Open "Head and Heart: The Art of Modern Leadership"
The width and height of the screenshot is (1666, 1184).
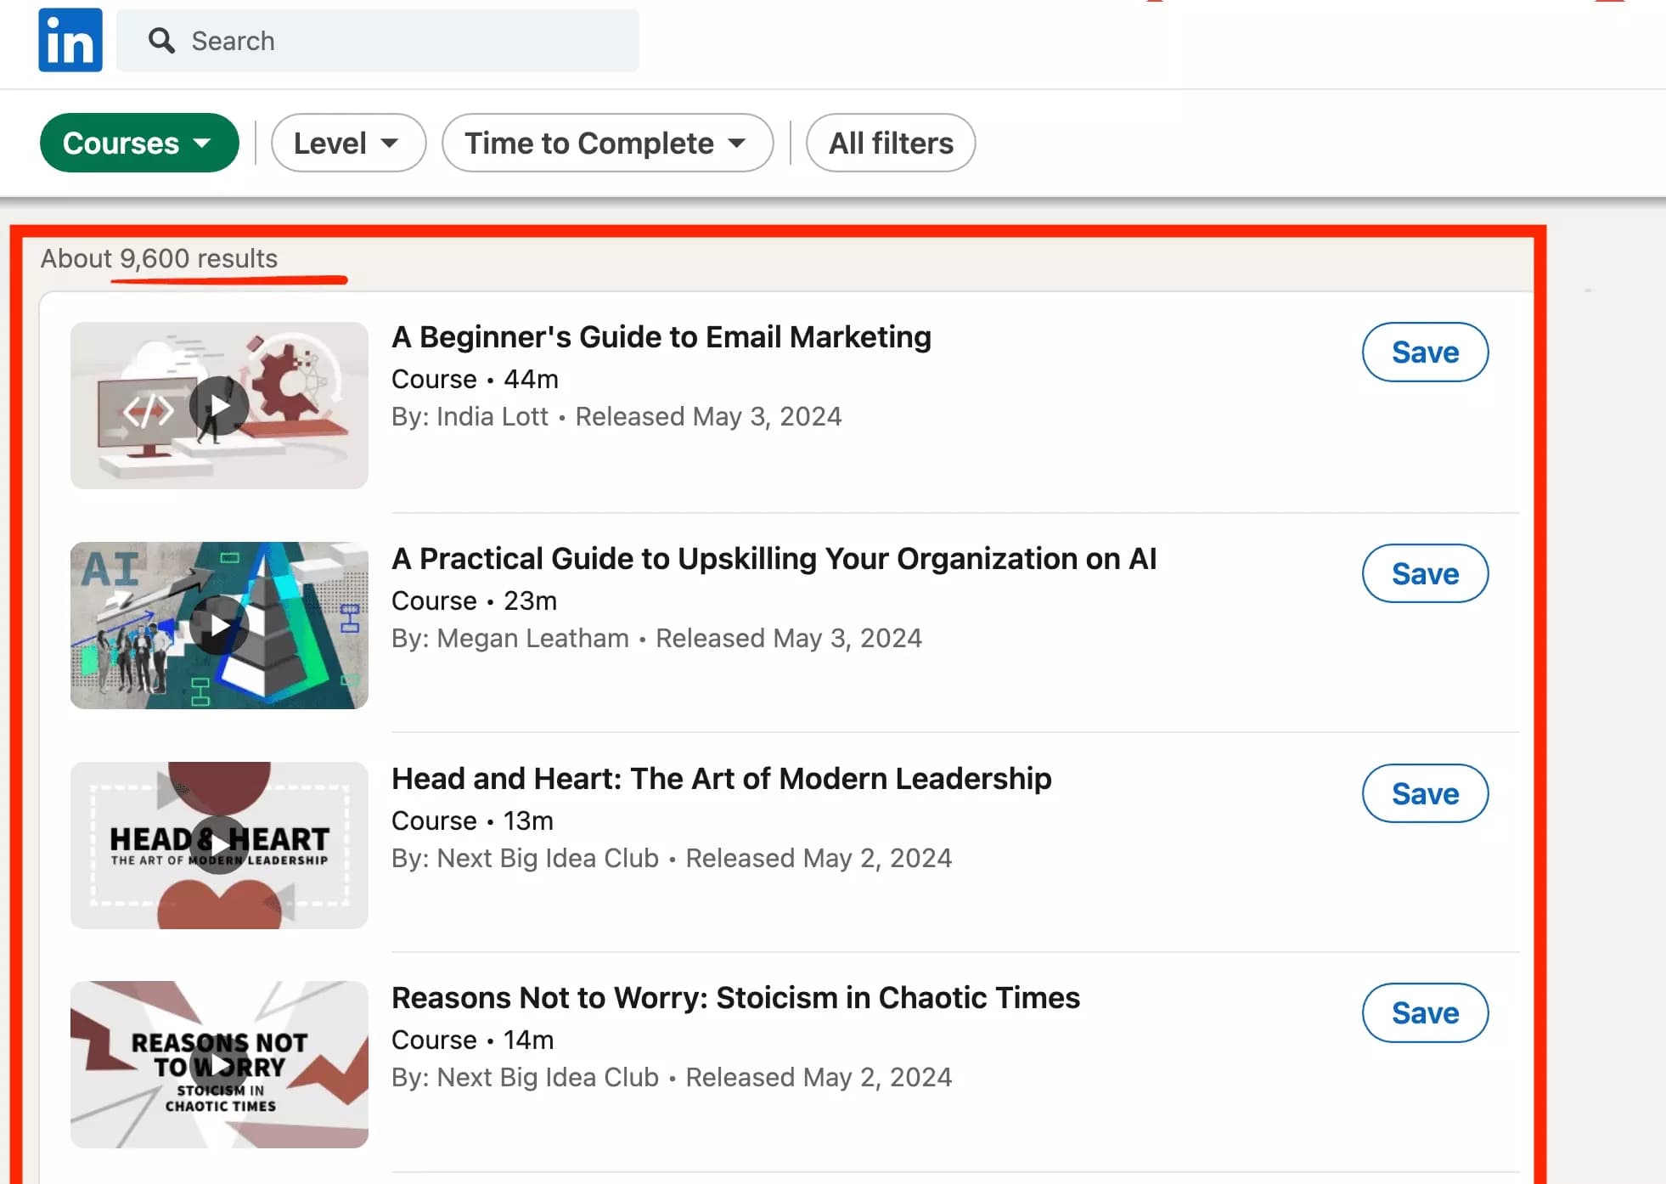(721, 778)
